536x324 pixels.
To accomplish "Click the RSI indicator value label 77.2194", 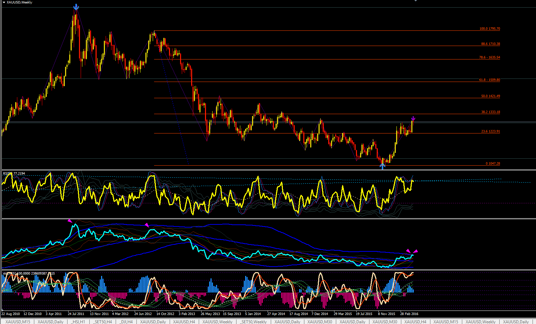I will (x=19, y=174).
